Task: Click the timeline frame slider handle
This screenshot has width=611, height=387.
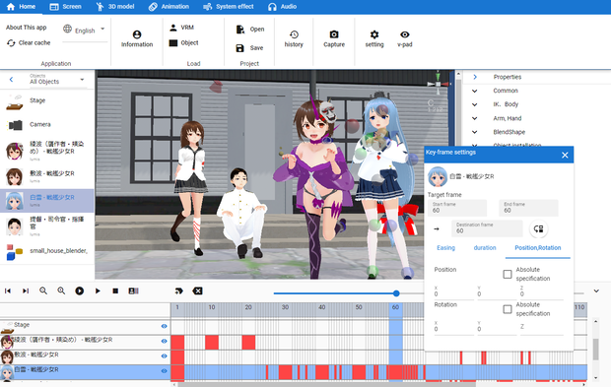Action: [396, 293]
